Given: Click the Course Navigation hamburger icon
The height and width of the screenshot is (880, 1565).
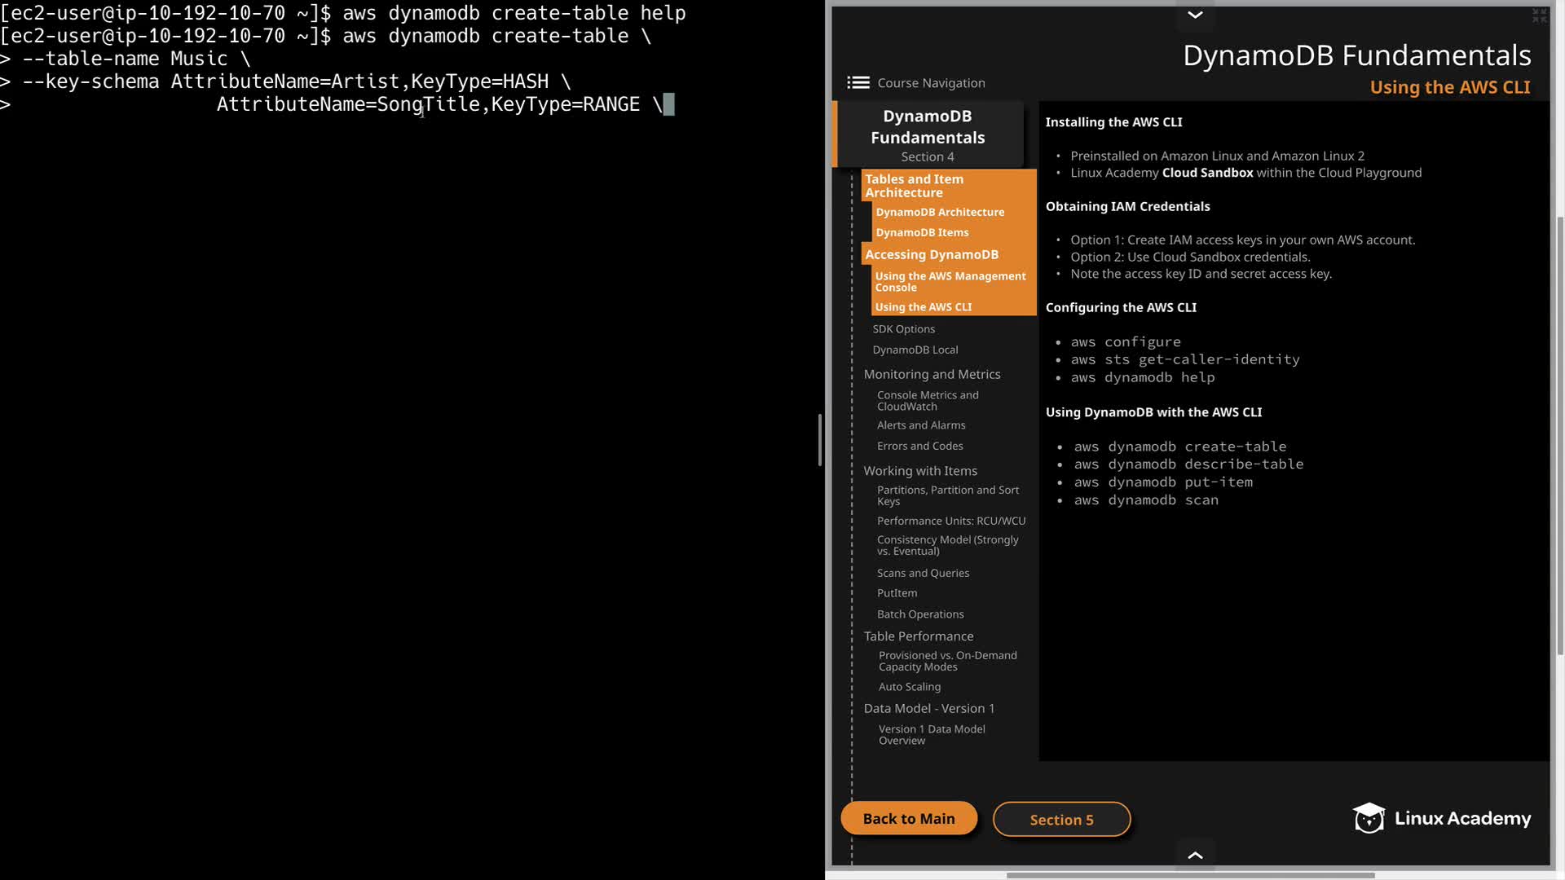Looking at the screenshot, I should [x=857, y=82].
